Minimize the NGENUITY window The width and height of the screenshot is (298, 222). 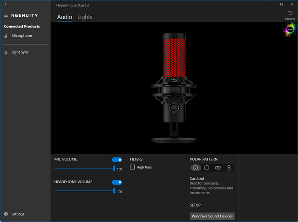[271, 4]
